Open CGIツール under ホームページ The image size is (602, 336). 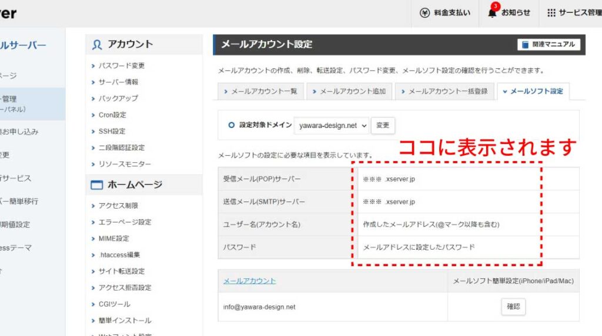pos(115,304)
